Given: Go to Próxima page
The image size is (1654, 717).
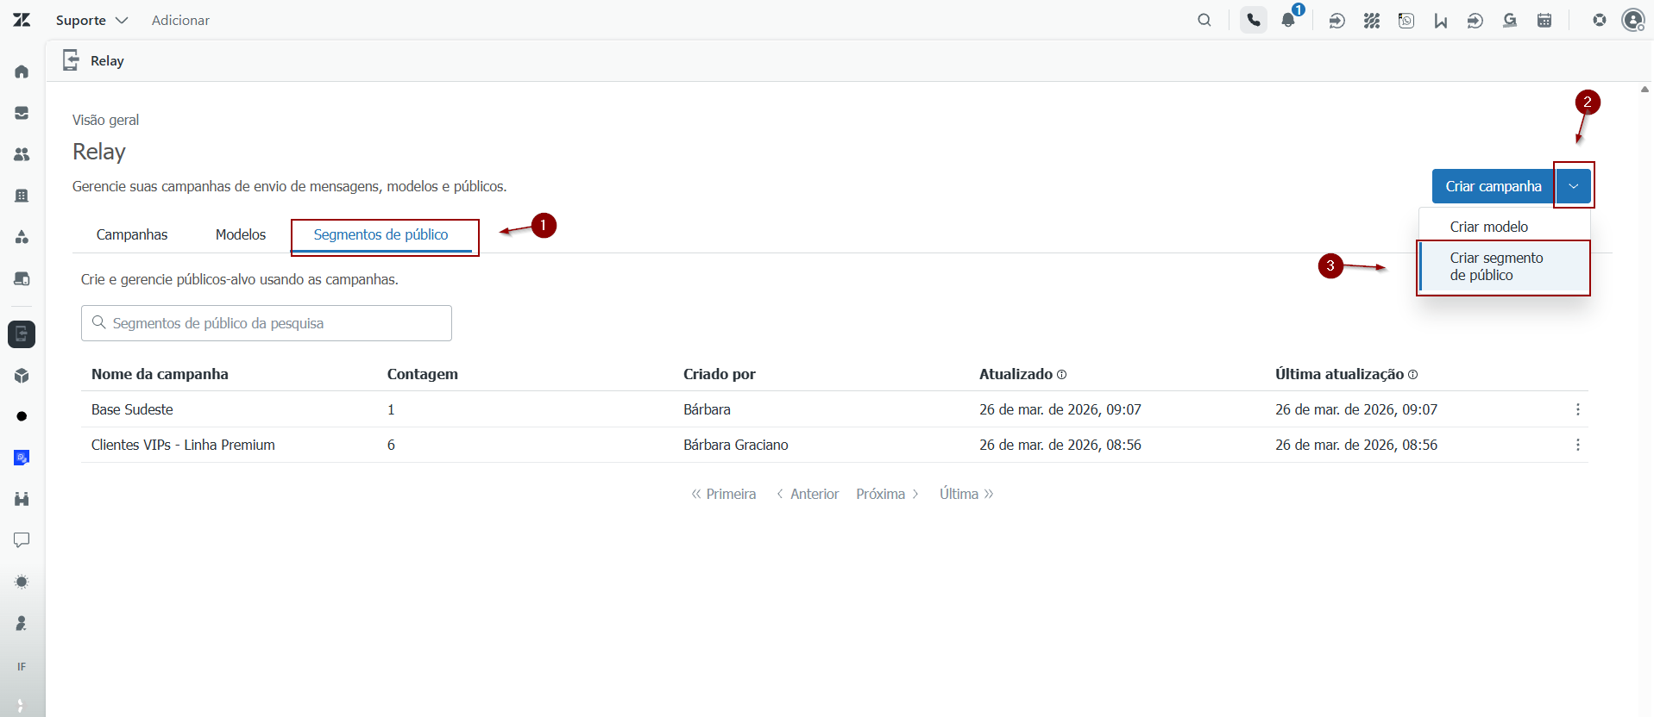Looking at the screenshot, I should [x=888, y=494].
